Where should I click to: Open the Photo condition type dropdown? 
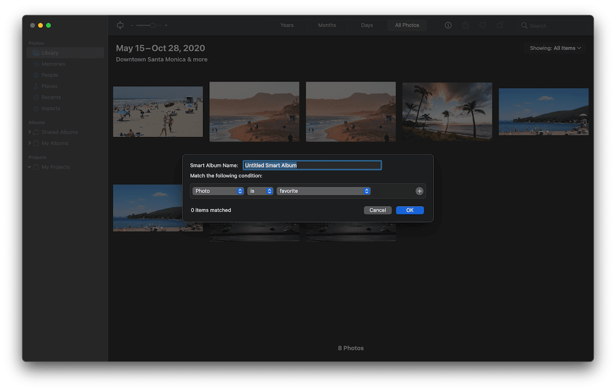click(x=218, y=191)
